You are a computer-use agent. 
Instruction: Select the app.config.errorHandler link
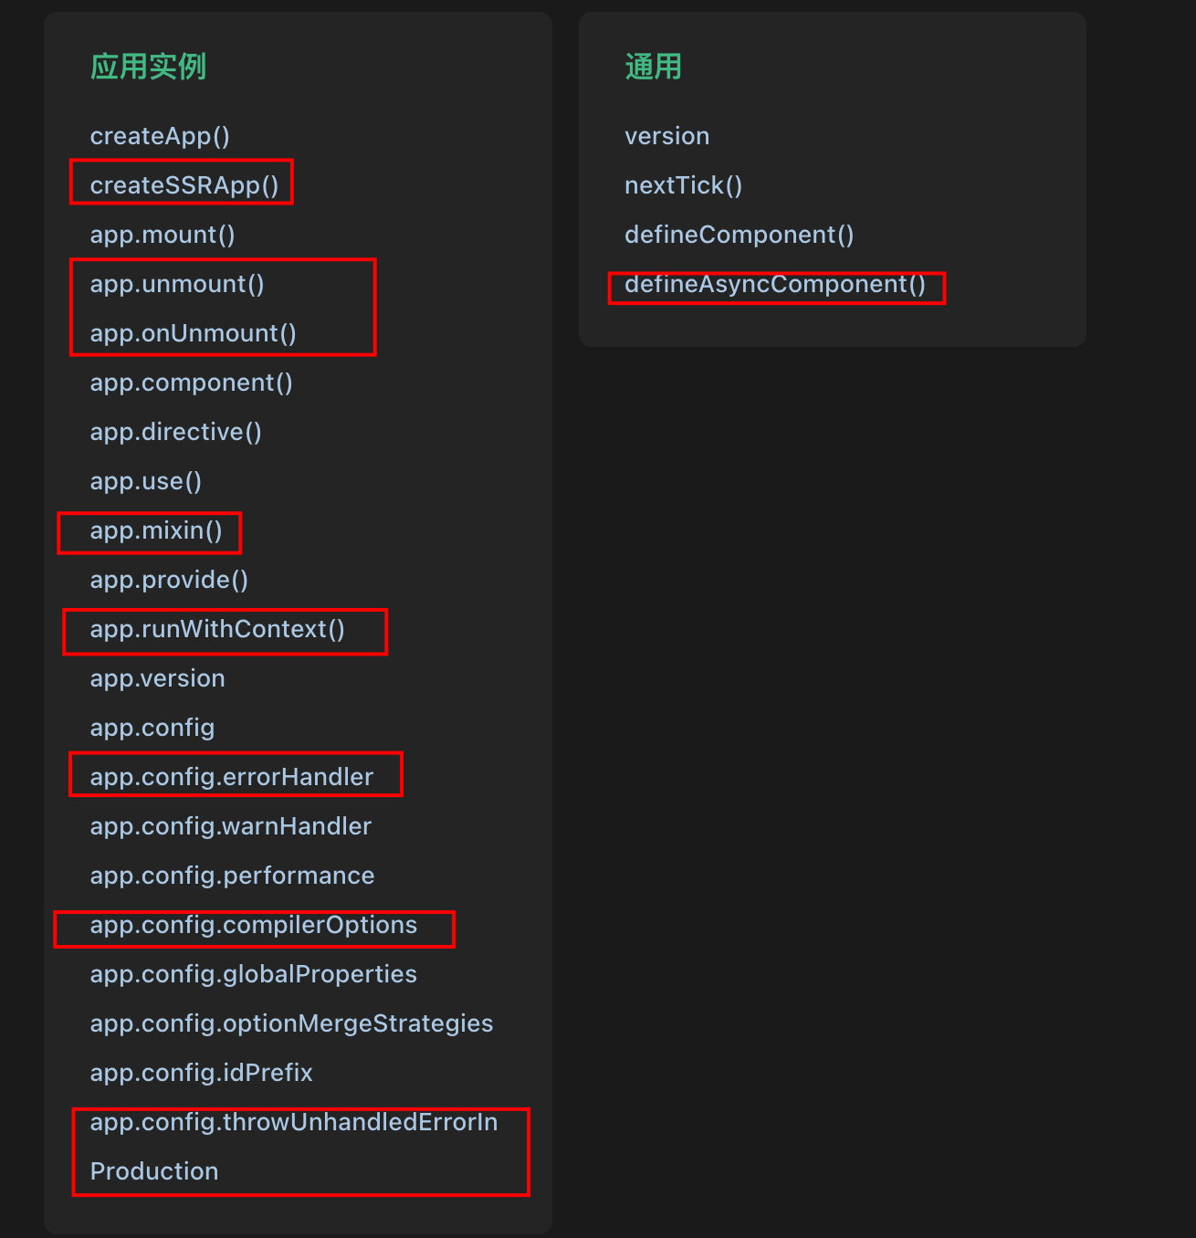coord(232,777)
